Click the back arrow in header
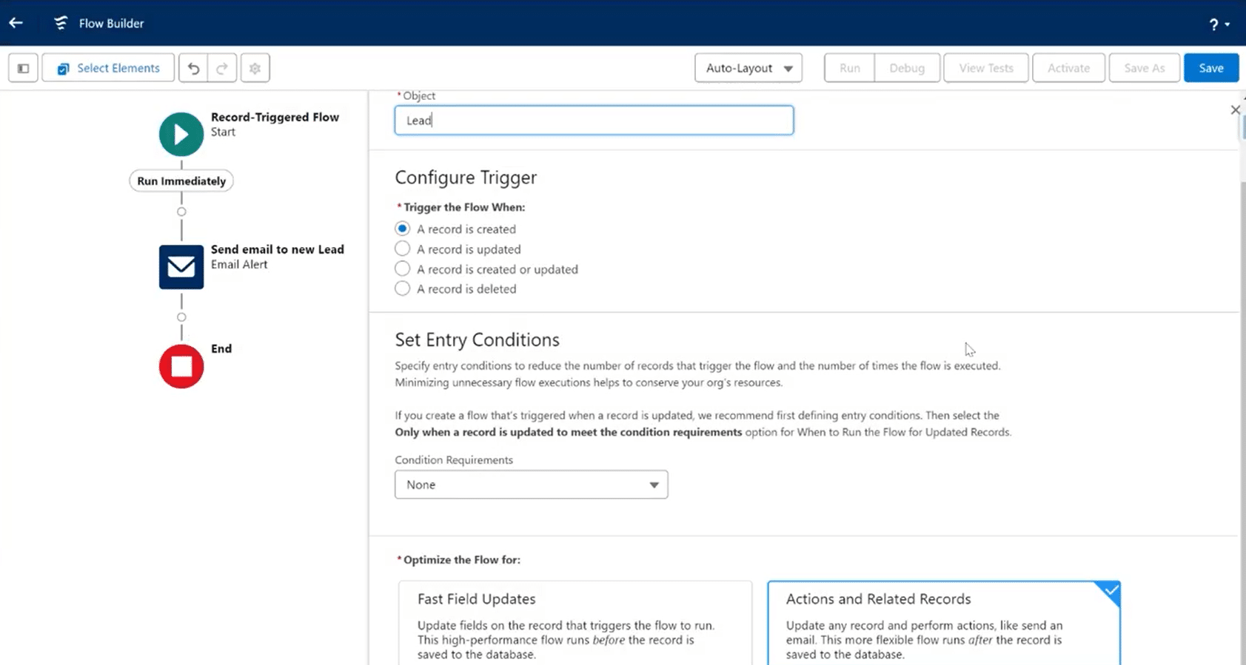 [16, 23]
